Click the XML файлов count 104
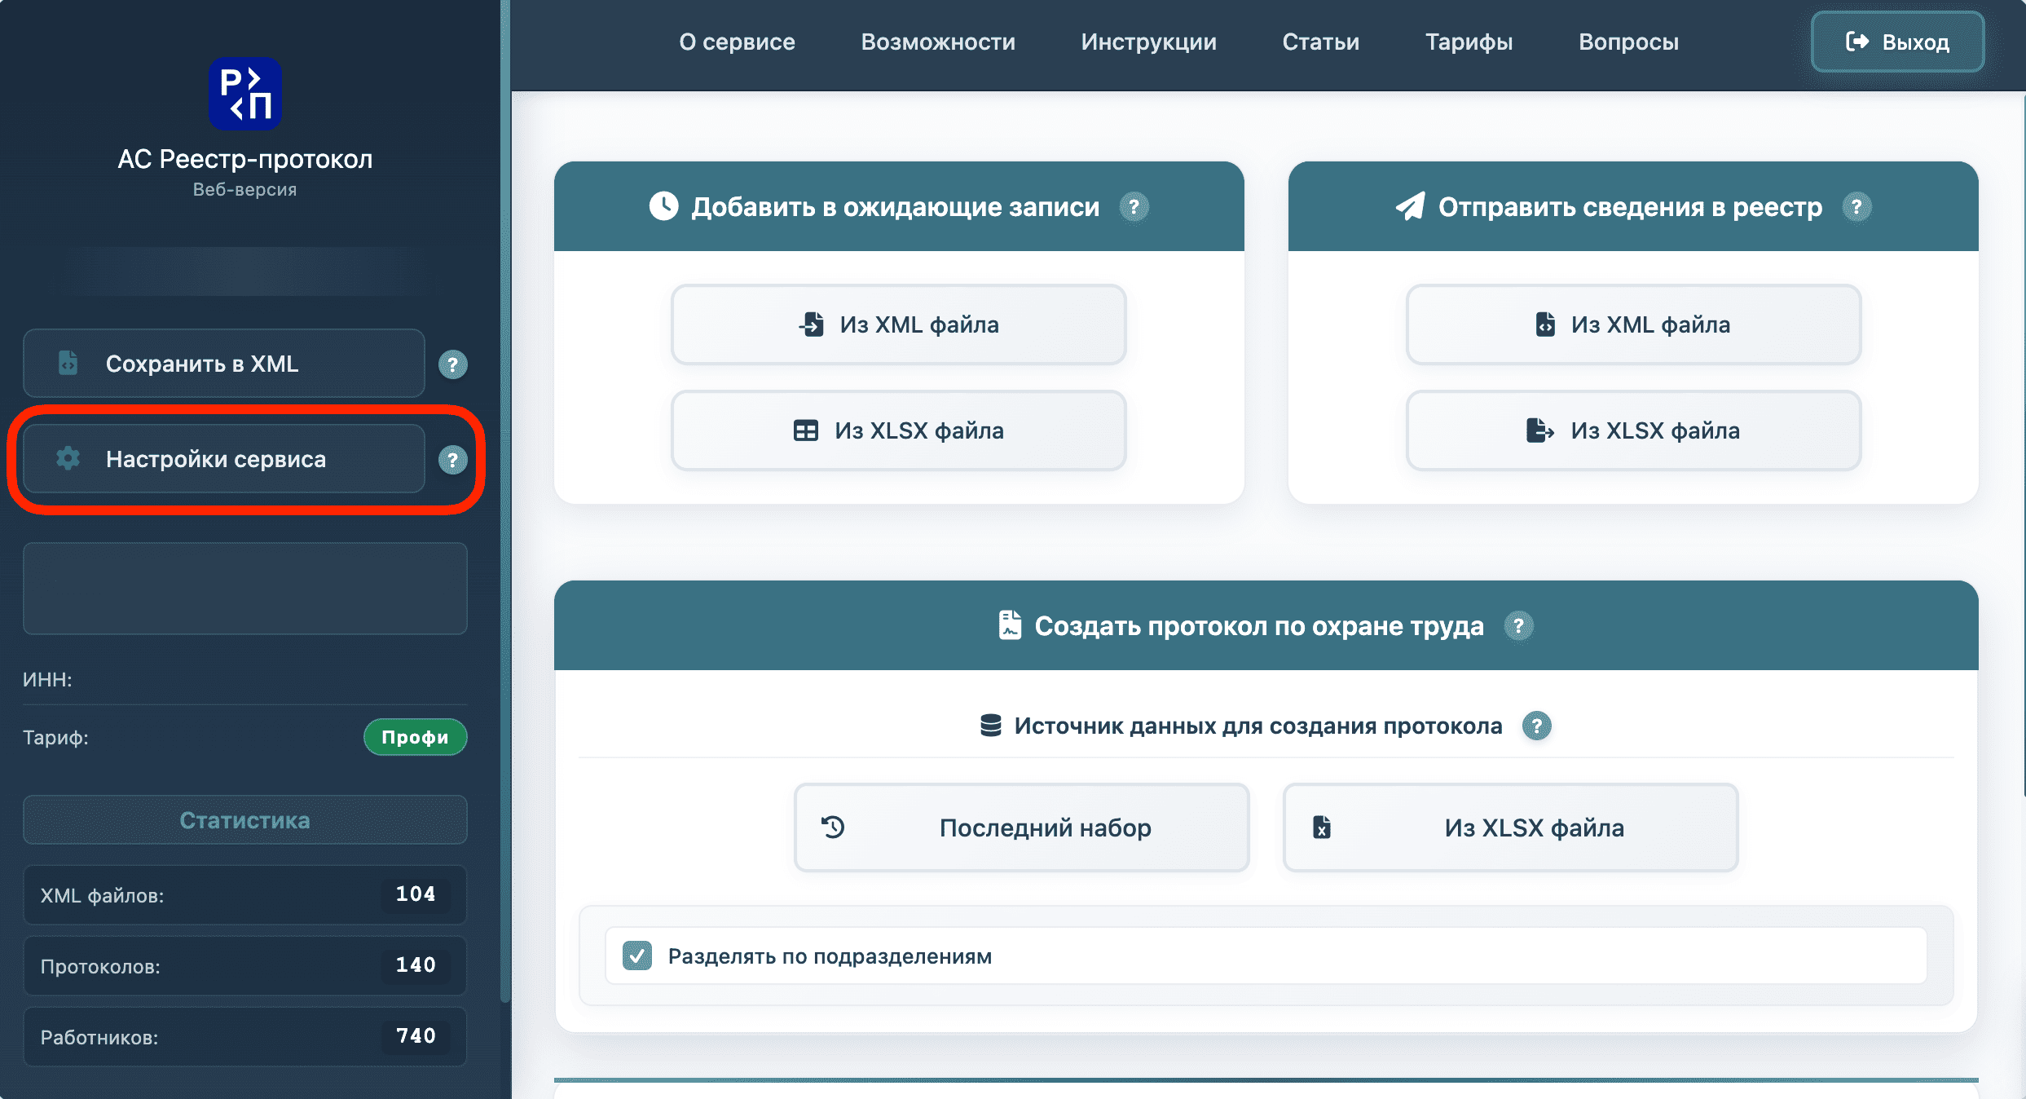The width and height of the screenshot is (2026, 1099). (x=416, y=894)
